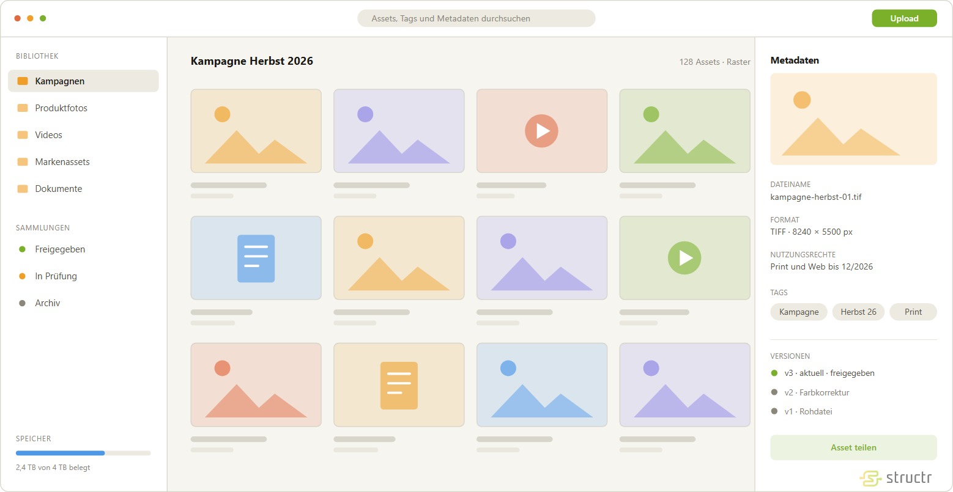Click the heading "Kampagne Herbst 2026"
Screen dimensions: 953x492
252,61
